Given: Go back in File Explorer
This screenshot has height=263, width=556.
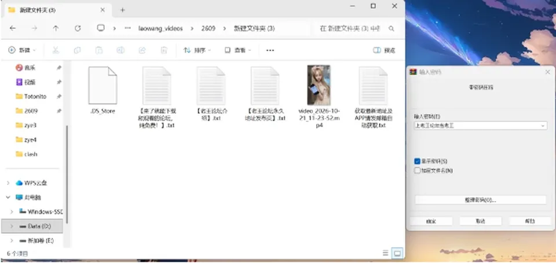Looking at the screenshot, I should pyautogui.click(x=13, y=28).
